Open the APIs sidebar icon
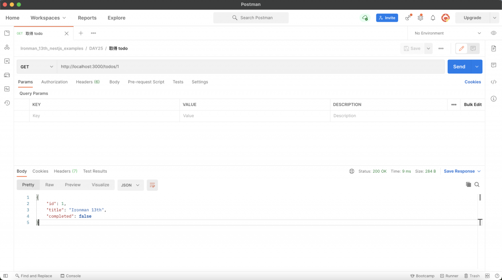The width and height of the screenshot is (502, 280). tap(7, 47)
